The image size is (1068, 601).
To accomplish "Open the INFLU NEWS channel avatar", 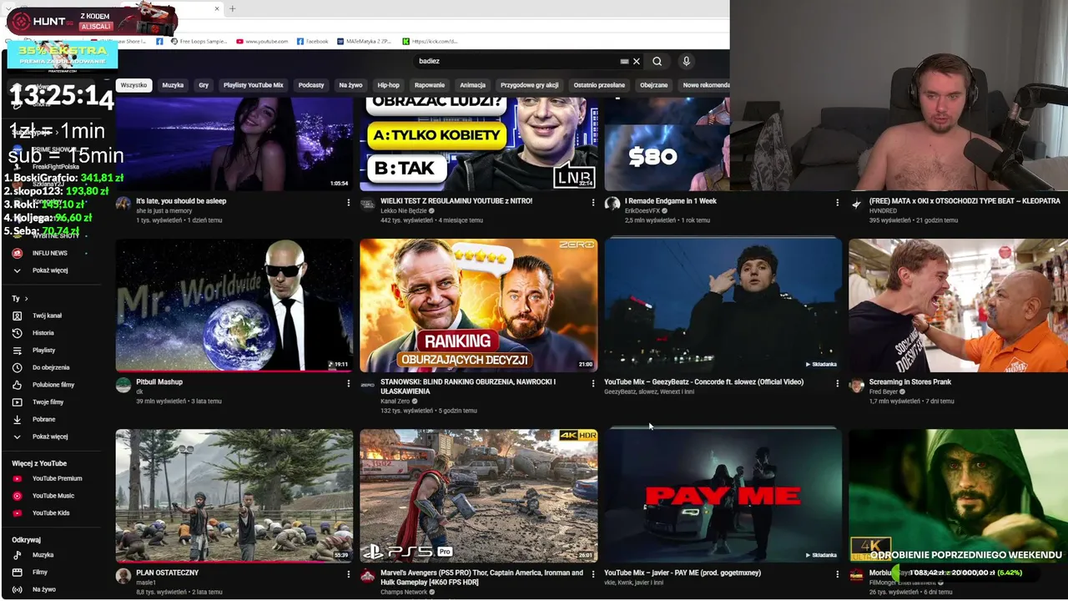I will coord(17,253).
